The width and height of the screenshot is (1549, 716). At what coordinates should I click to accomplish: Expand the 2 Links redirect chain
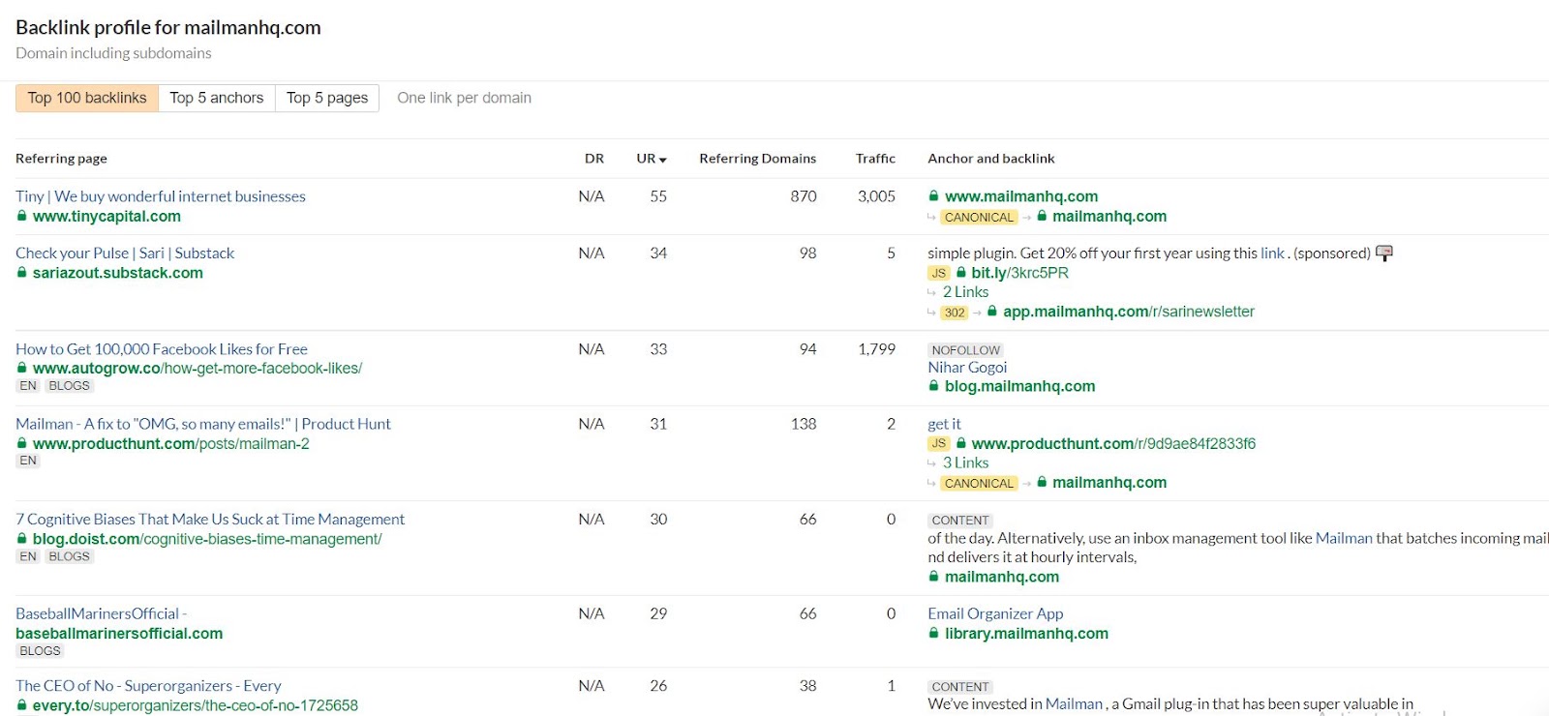(x=965, y=292)
